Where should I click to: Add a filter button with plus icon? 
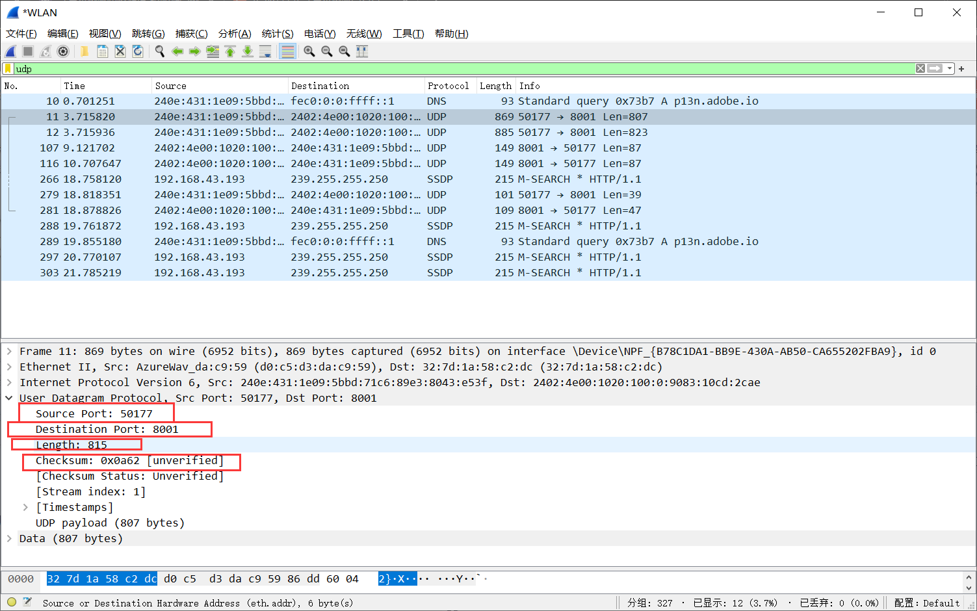(x=961, y=68)
